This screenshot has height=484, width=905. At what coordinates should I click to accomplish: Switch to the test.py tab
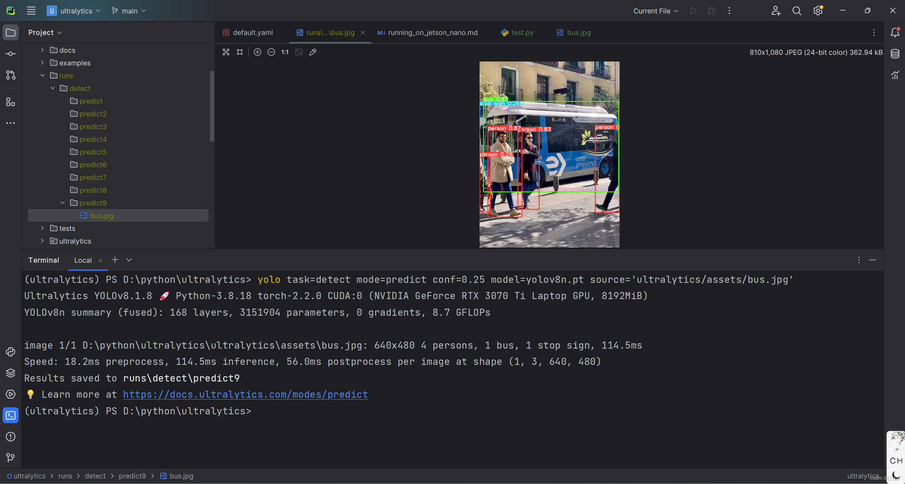coord(522,33)
